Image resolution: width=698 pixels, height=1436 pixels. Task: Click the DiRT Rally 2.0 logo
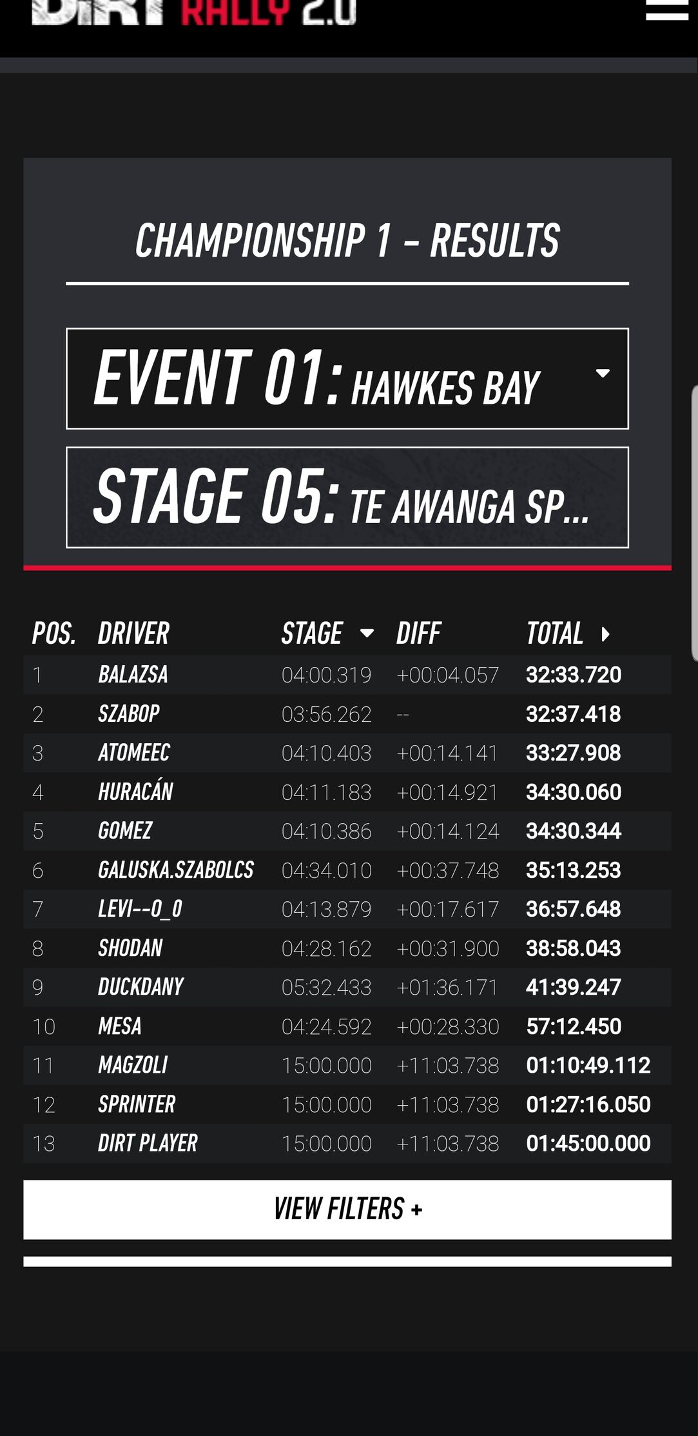tap(193, 12)
